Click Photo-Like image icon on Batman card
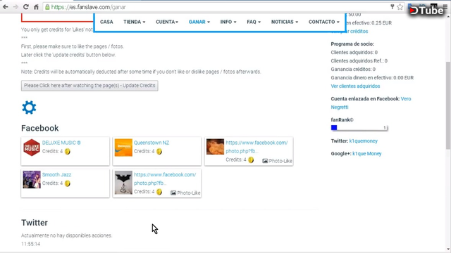Image resolution: width=451 pixels, height=253 pixels. 173,193
